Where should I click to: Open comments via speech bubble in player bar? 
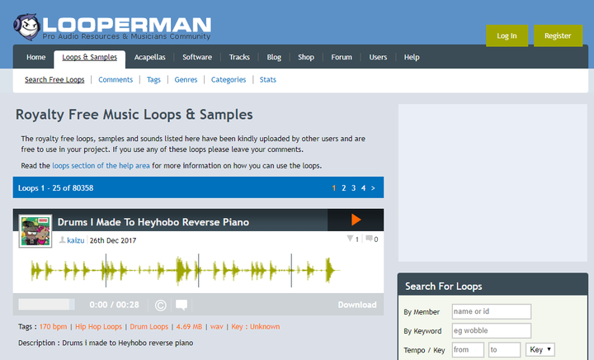[181, 305]
